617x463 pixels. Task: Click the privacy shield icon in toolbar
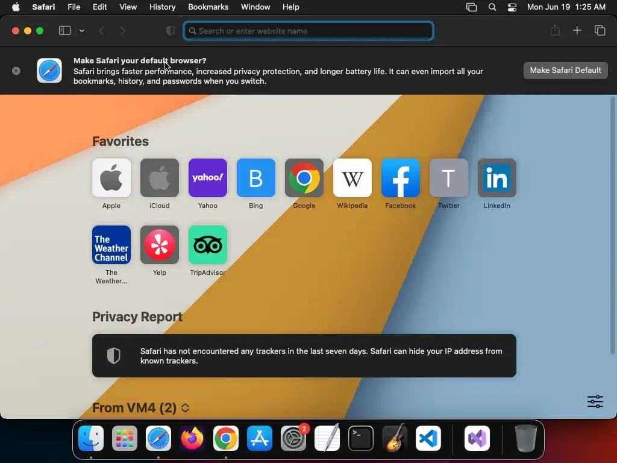(x=171, y=31)
